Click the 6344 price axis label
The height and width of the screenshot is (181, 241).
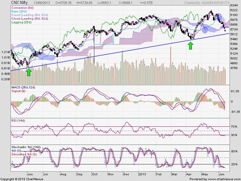(234, 5)
